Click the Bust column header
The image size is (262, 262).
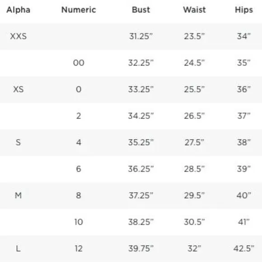point(141,9)
